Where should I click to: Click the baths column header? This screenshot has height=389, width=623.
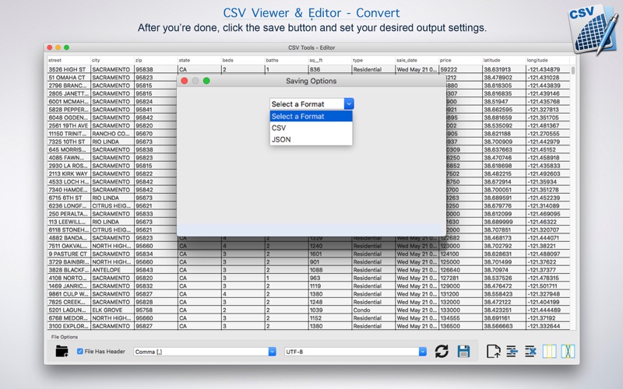[287, 61]
